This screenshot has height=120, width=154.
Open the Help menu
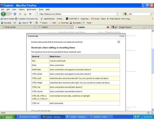[48, 10]
